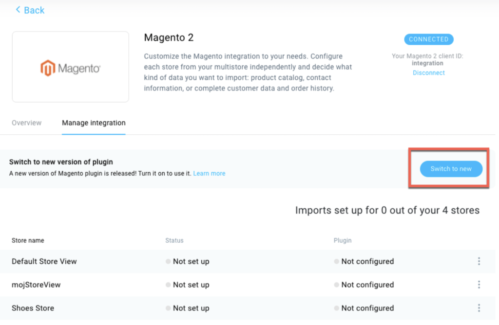Click the Store name column header
This screenshot has height=325, width=499.
pyautogui.click(x=28, y=240)
